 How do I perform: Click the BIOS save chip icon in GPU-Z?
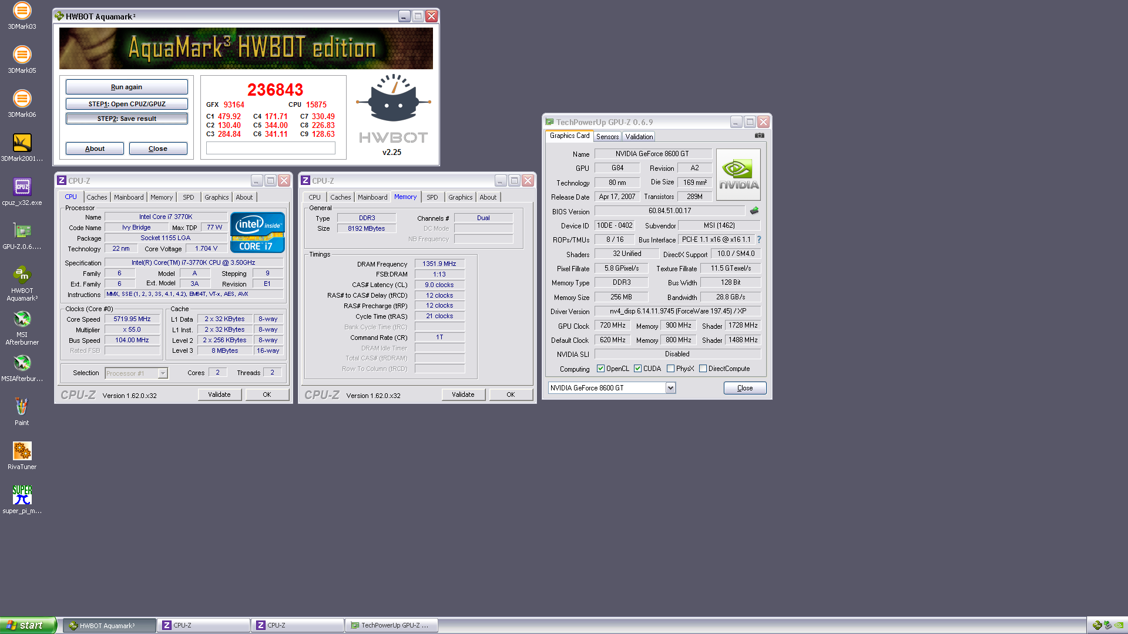coord(754,211)
